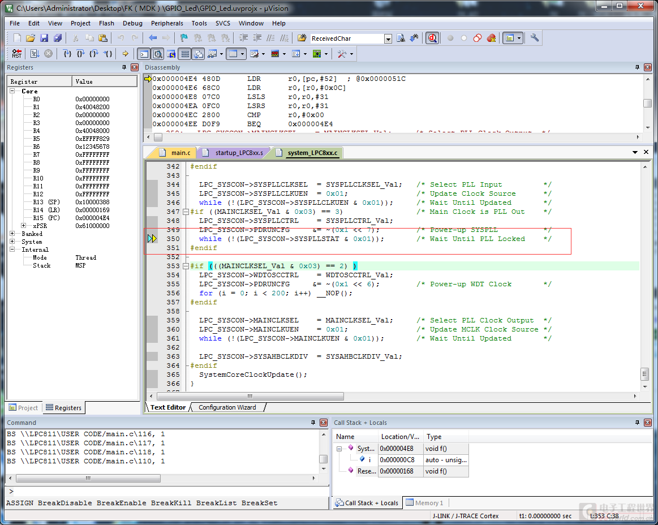The image size is (658, 525).
Task: Click the Step Into icon
Action: click(67, 54)
